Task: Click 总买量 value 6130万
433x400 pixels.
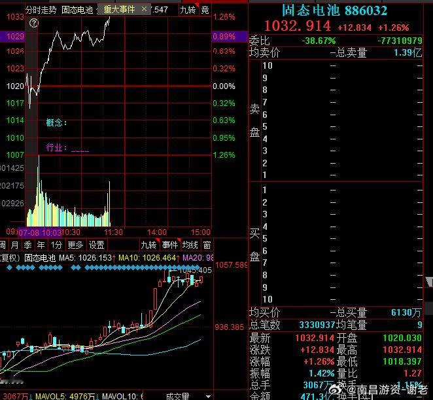Action: (406, 312)
